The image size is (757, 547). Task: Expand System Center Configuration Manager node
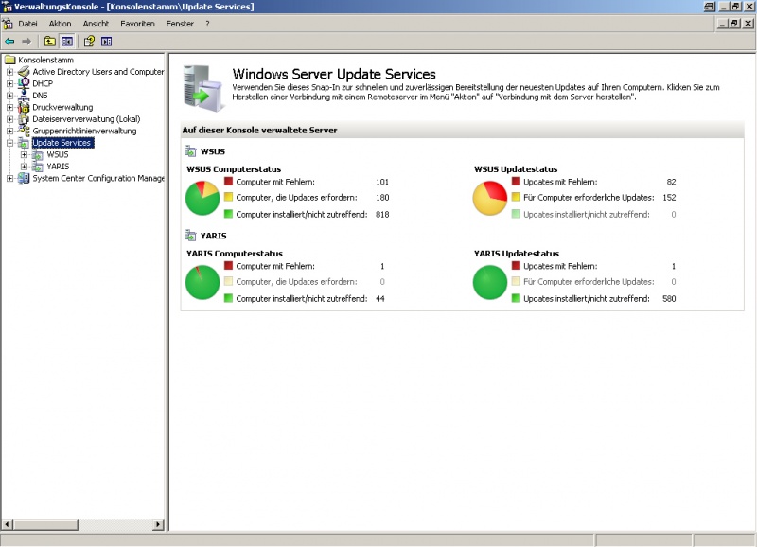pyautogui.click(x=9, y=179)
